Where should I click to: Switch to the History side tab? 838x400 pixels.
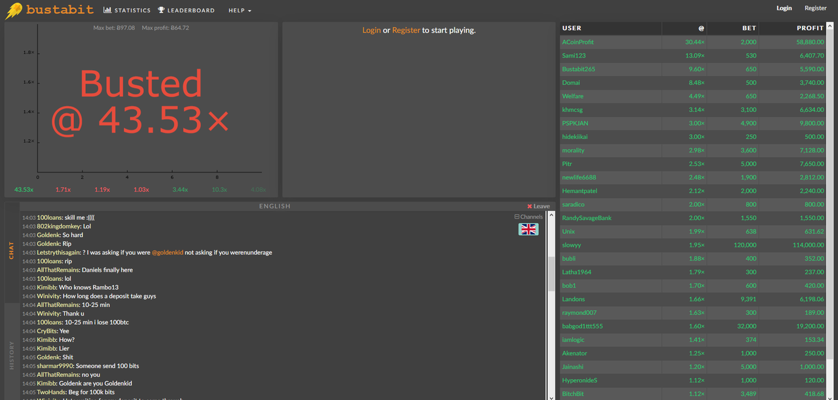point(12,355)
